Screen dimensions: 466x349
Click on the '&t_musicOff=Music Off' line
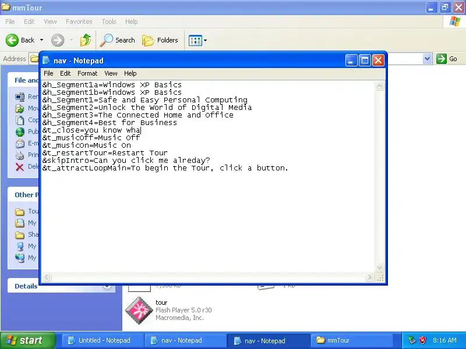[x=91, y=138]
